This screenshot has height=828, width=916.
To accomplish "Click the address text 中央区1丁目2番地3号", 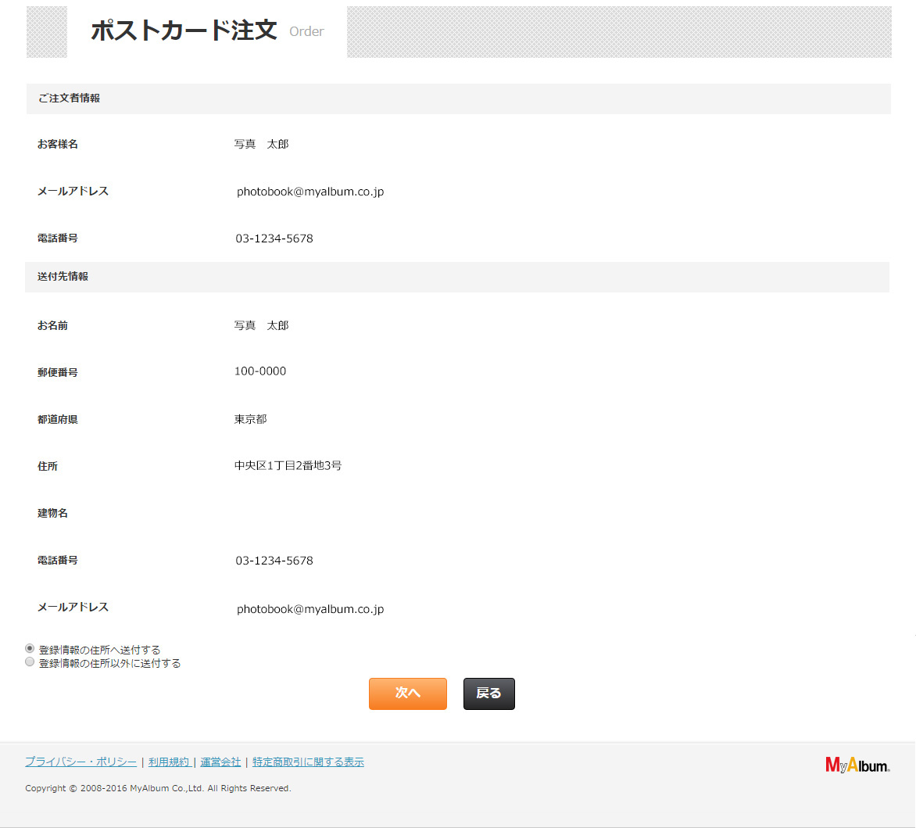I will click(288, 466).
